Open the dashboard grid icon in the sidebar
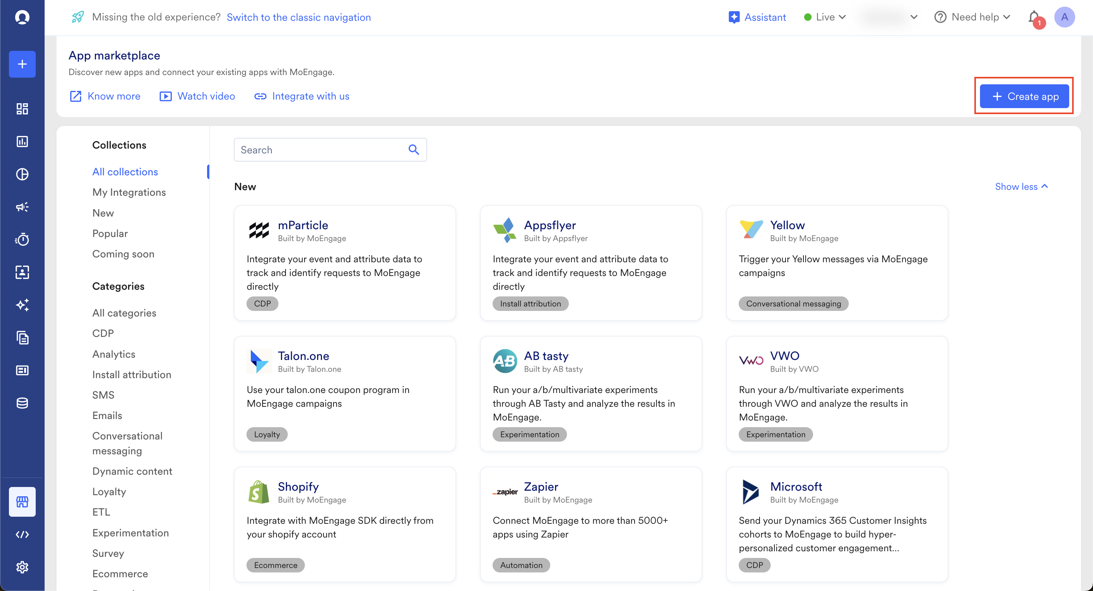 22,109
